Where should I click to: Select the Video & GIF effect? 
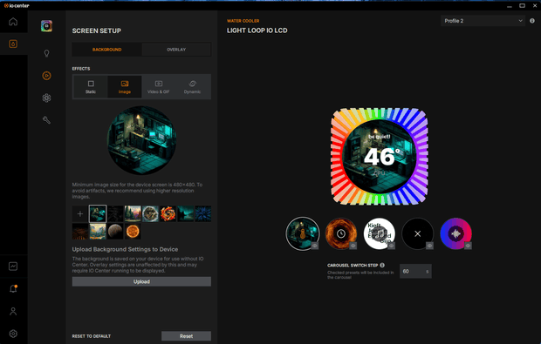(158, 87)
